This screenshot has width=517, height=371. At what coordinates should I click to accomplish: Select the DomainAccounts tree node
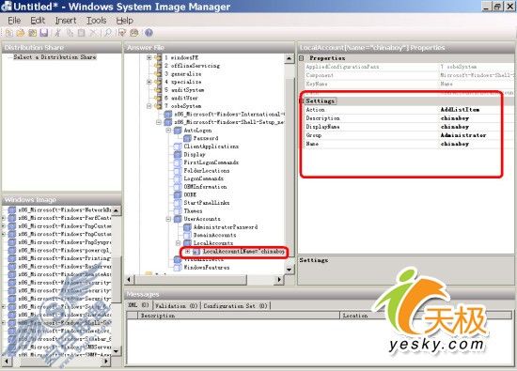(x=214, y=235)
